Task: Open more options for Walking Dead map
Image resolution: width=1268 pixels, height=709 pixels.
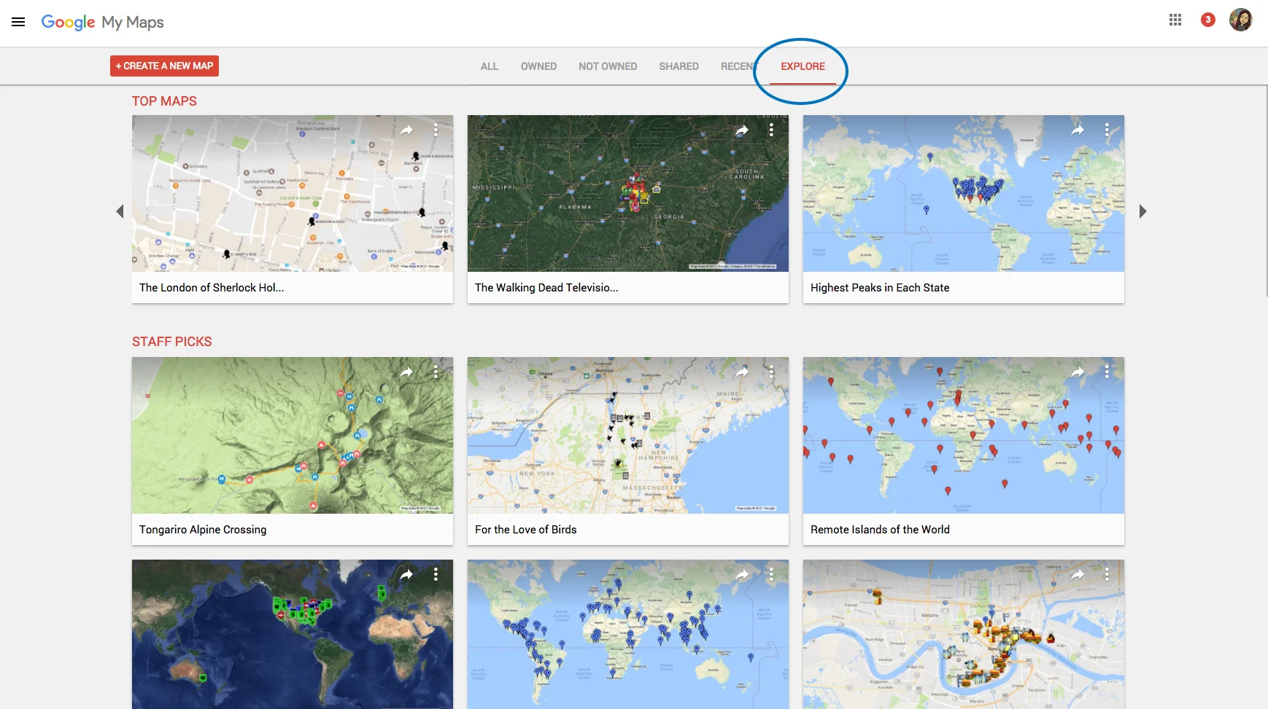Action: 771,130
